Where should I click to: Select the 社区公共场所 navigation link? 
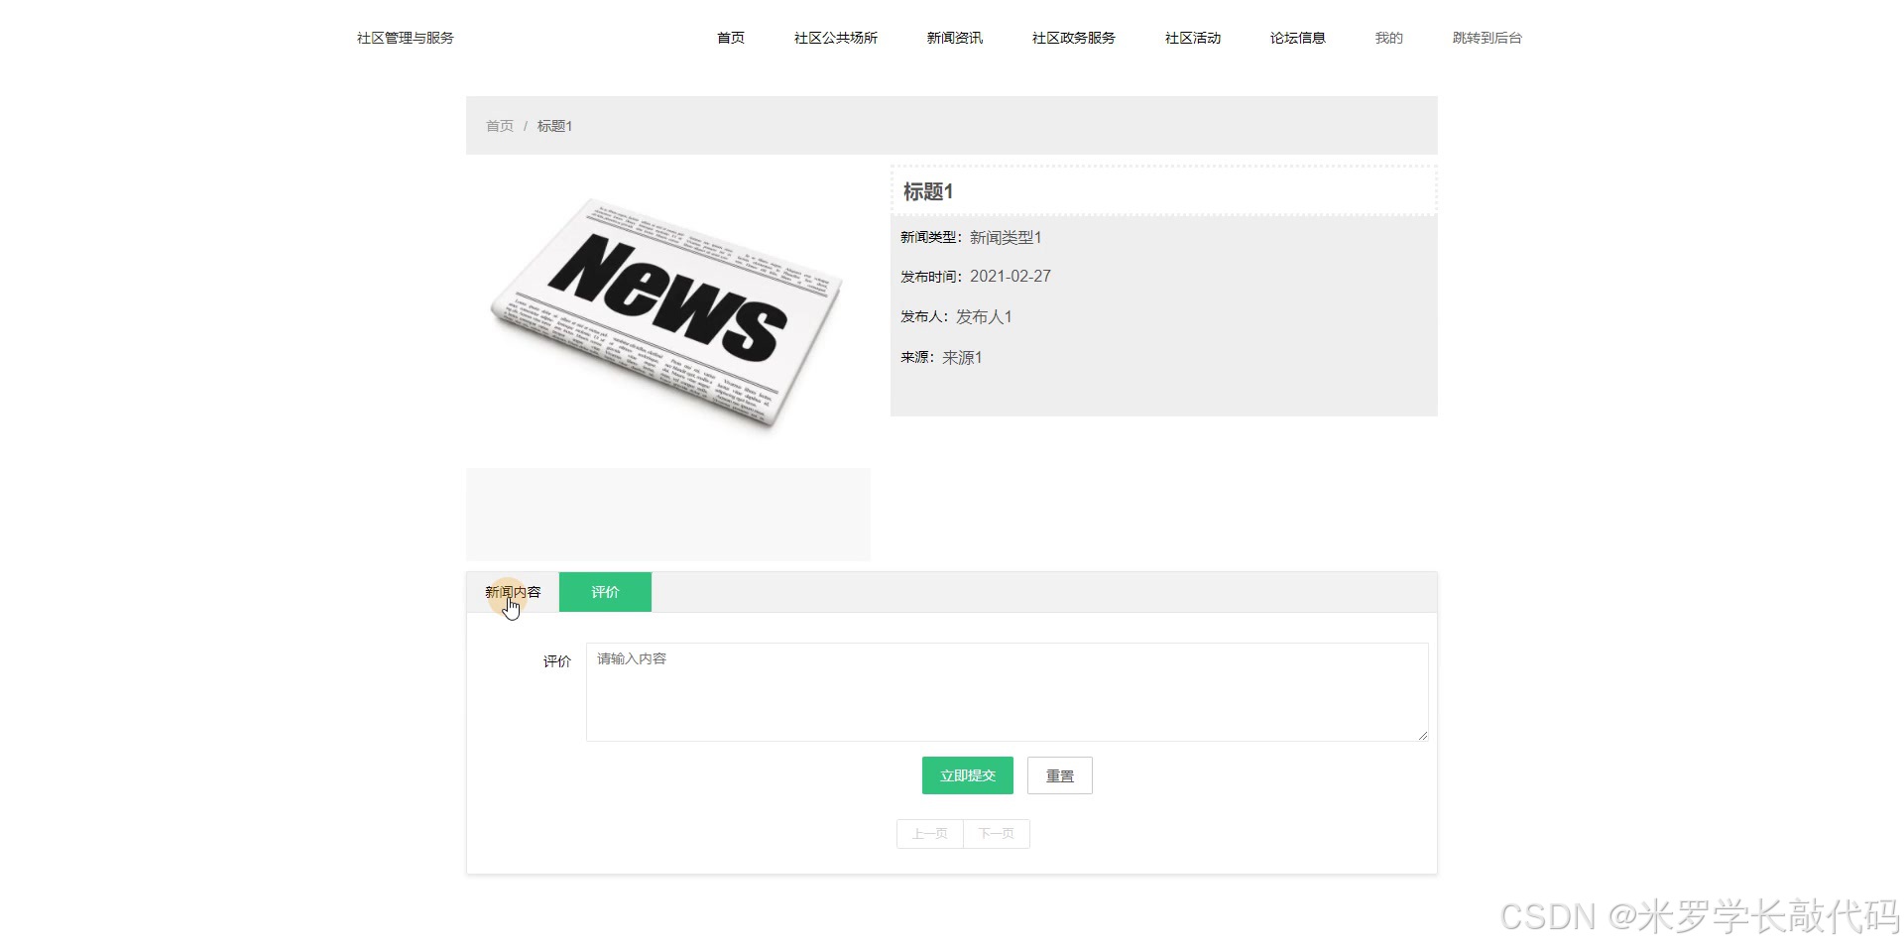click(836, 38)
